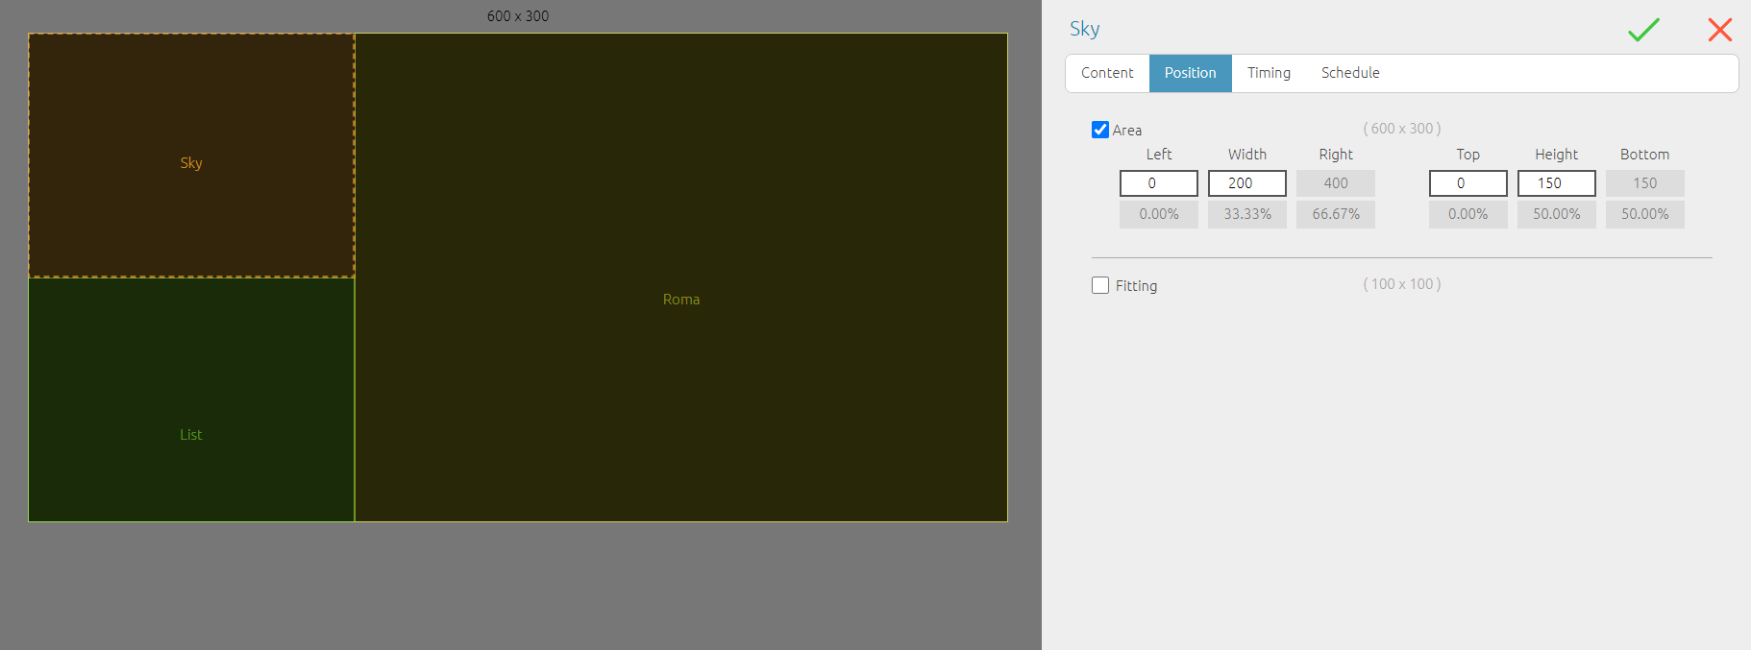Cancel editing with the red X icon
Image resolution: width=1751 pixels, height=650 pixels.
[1719, 30]
